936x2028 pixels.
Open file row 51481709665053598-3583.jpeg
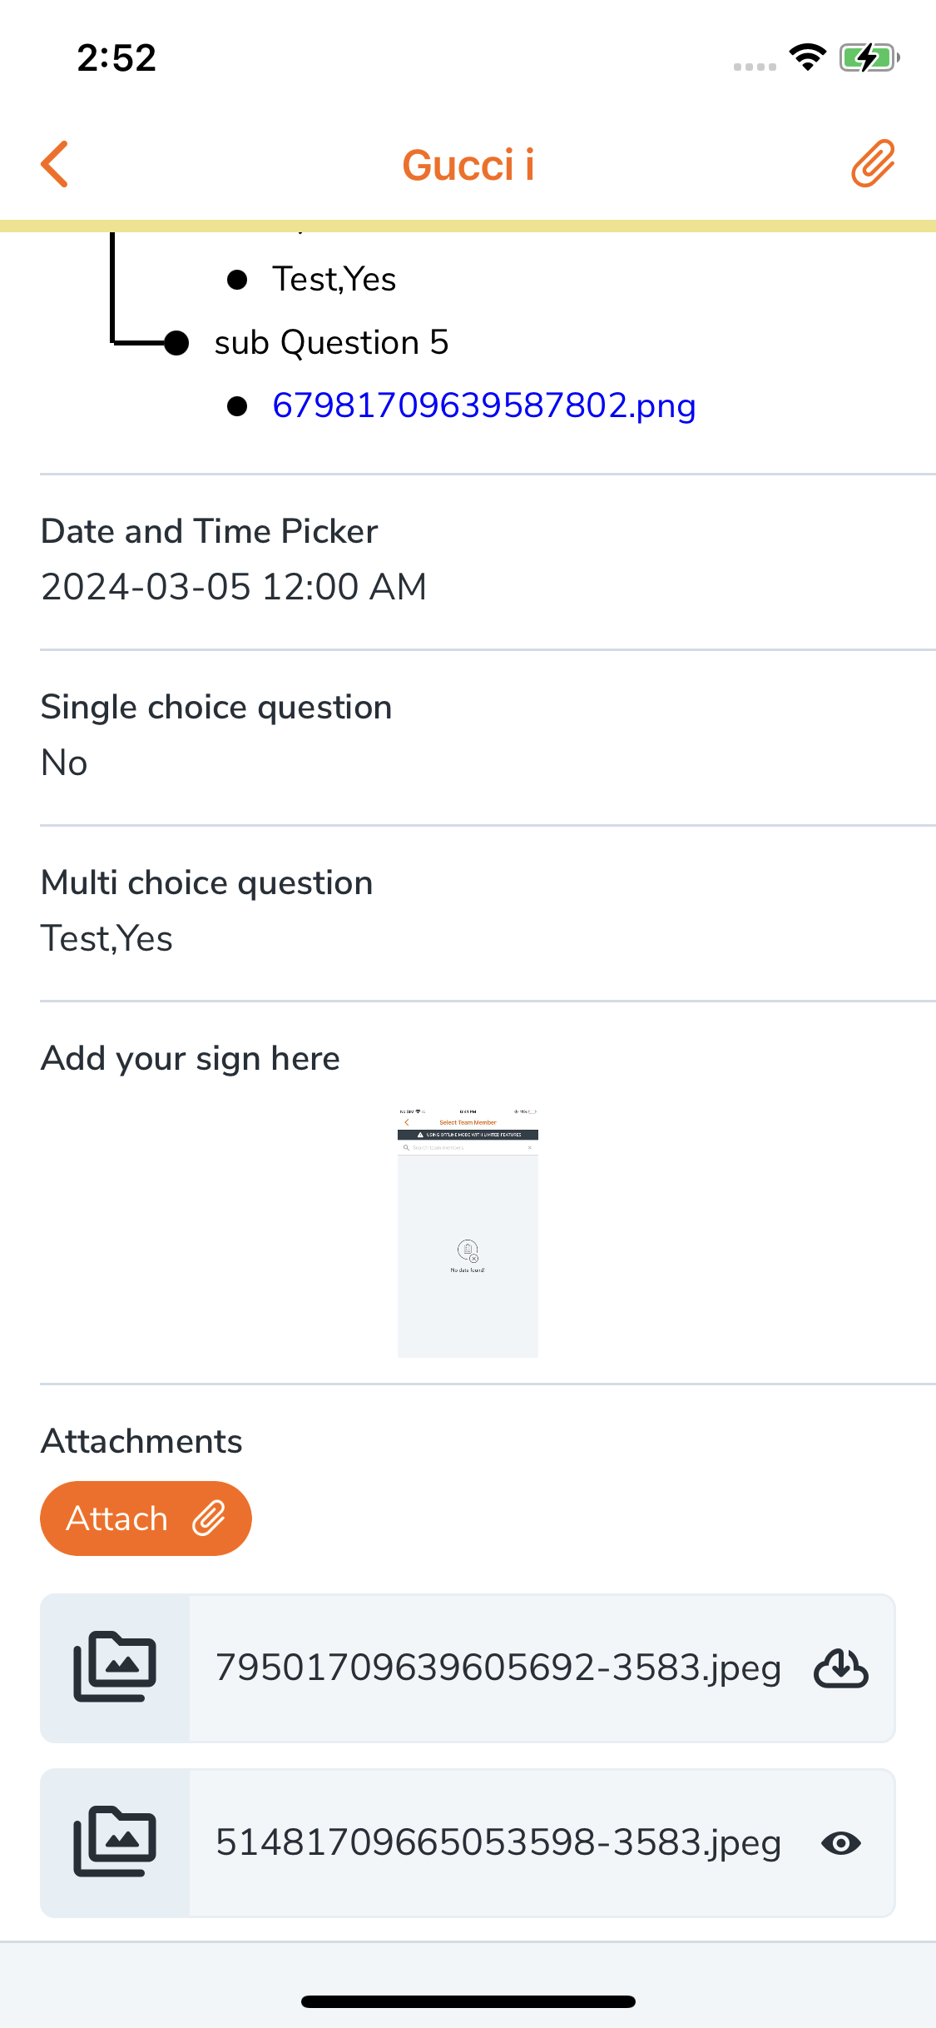tap(498, 1843)
